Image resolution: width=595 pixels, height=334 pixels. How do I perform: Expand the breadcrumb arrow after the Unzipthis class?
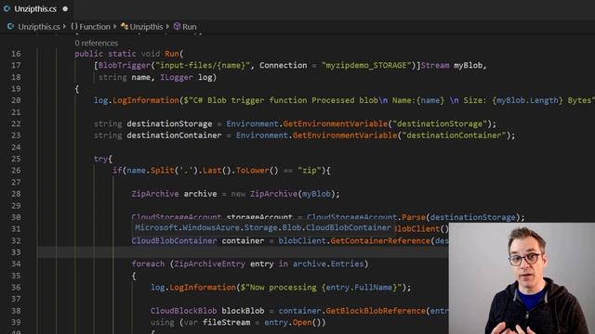[167, 27]
